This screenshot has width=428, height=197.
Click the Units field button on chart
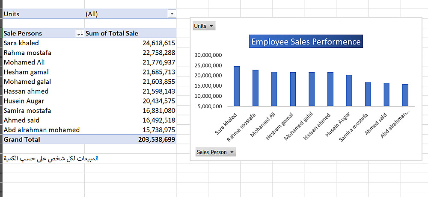204,26
